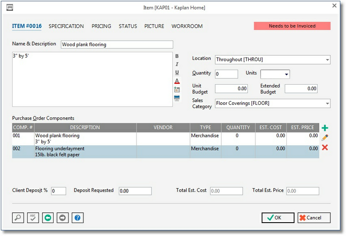346x236 pixels.
Task: Select the ITEM #0016 tab
Action: (x=27, y=26)
